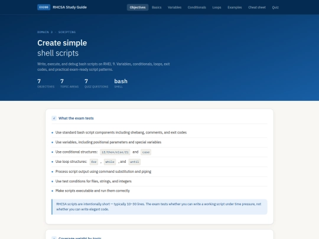Jump to the Loops section
Screen dimensions: 319x239
(x=217, y=7)
